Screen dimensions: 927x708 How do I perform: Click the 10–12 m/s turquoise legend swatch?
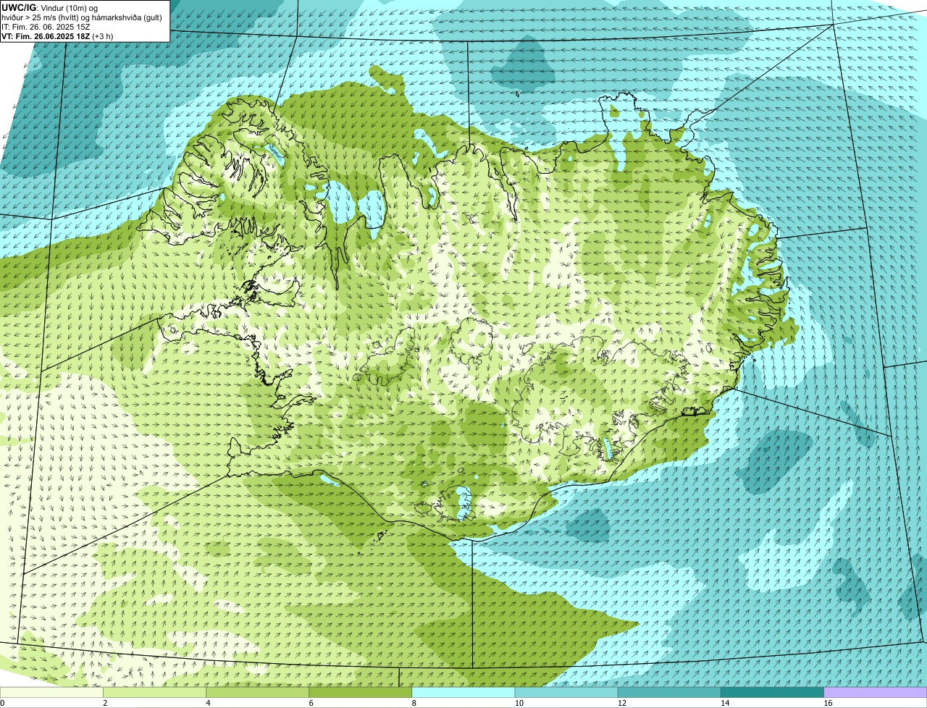point(566,693)
